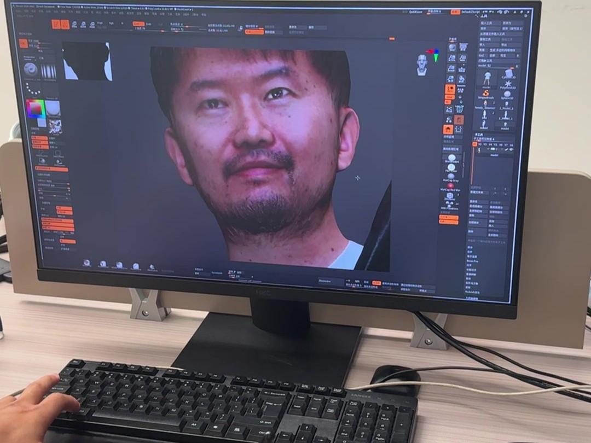Click the head orientation preview in viewport
The image size is (591, 443).
point(422,63)
